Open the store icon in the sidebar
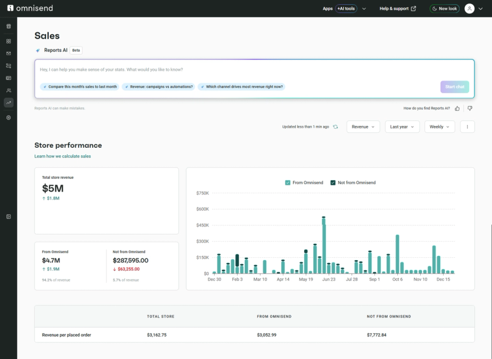 pyautogui.click(x=8, y=26)
